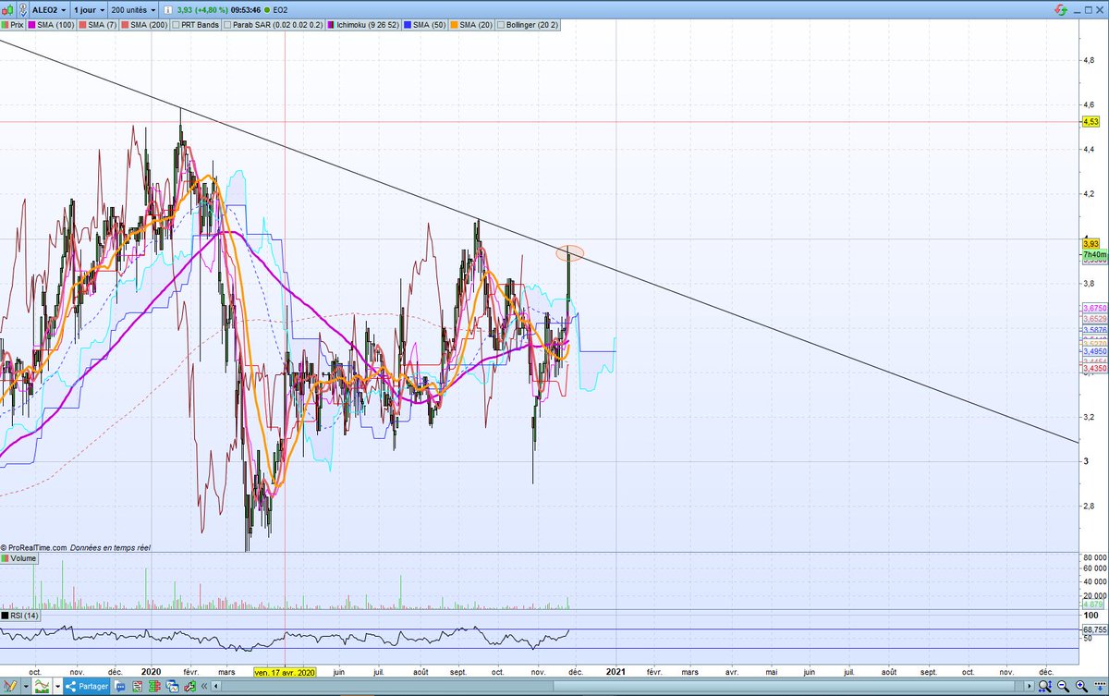Click the 'ven. 17 avr. 2020' date marker
This screenshot has height=696, width=1109.
pos(285,673)
